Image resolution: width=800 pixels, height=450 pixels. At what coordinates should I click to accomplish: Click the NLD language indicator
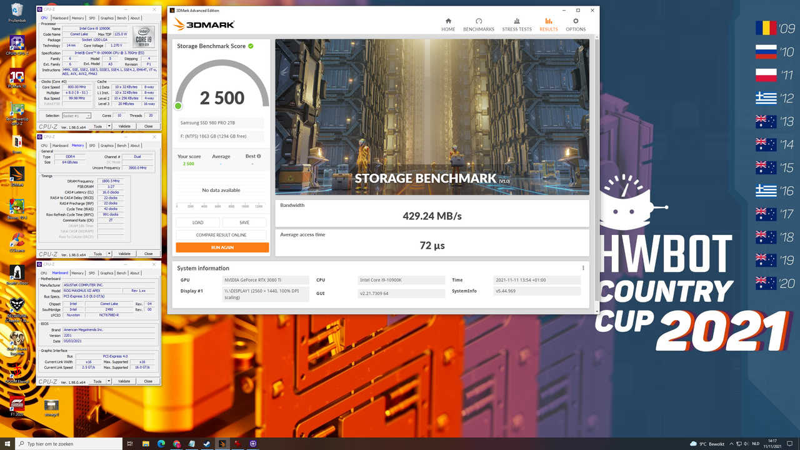754,444
